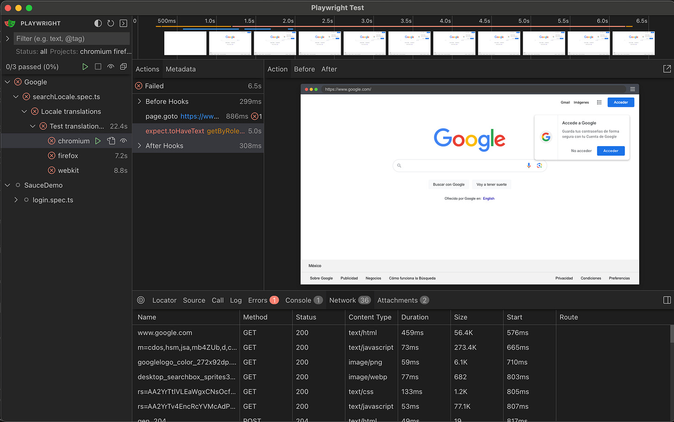Click the stop tests square icon
Screen dimensions: 674x422
coord(98,67)
